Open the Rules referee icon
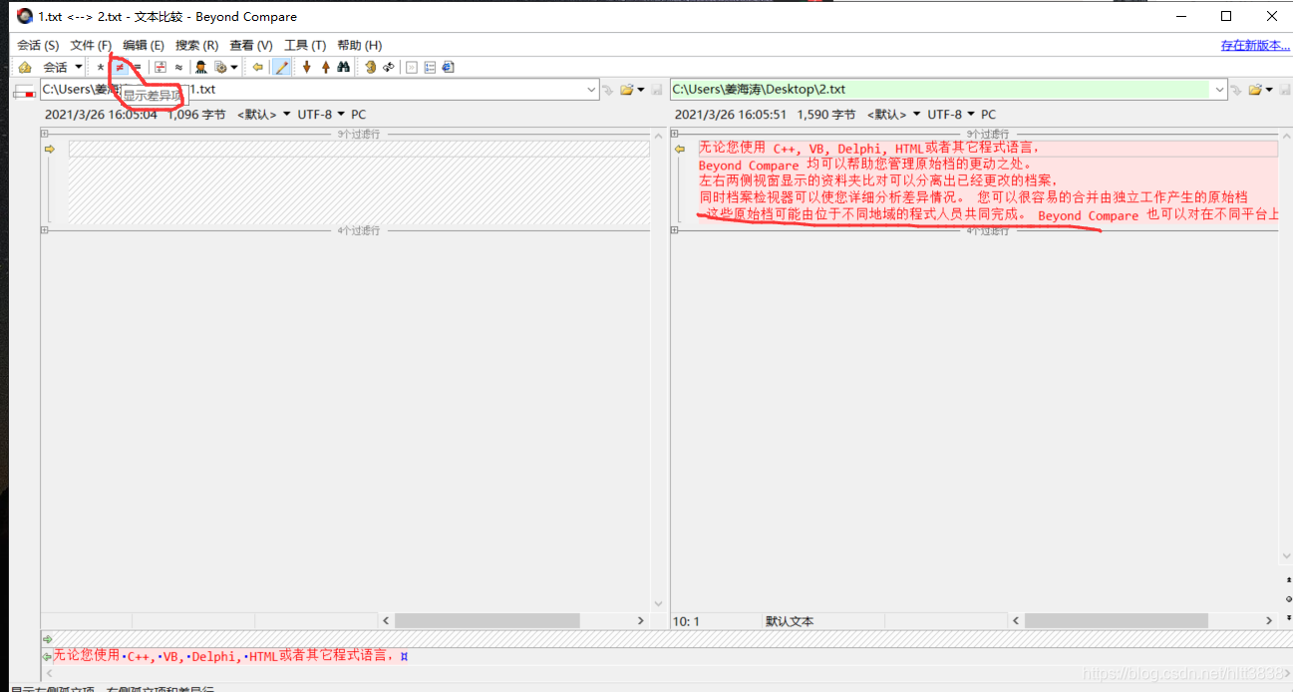The image size is (1293, 692). (200, 67)
